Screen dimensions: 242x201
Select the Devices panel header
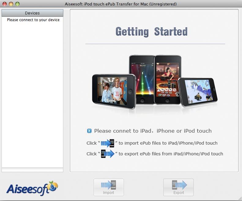(x=32, y=13)
